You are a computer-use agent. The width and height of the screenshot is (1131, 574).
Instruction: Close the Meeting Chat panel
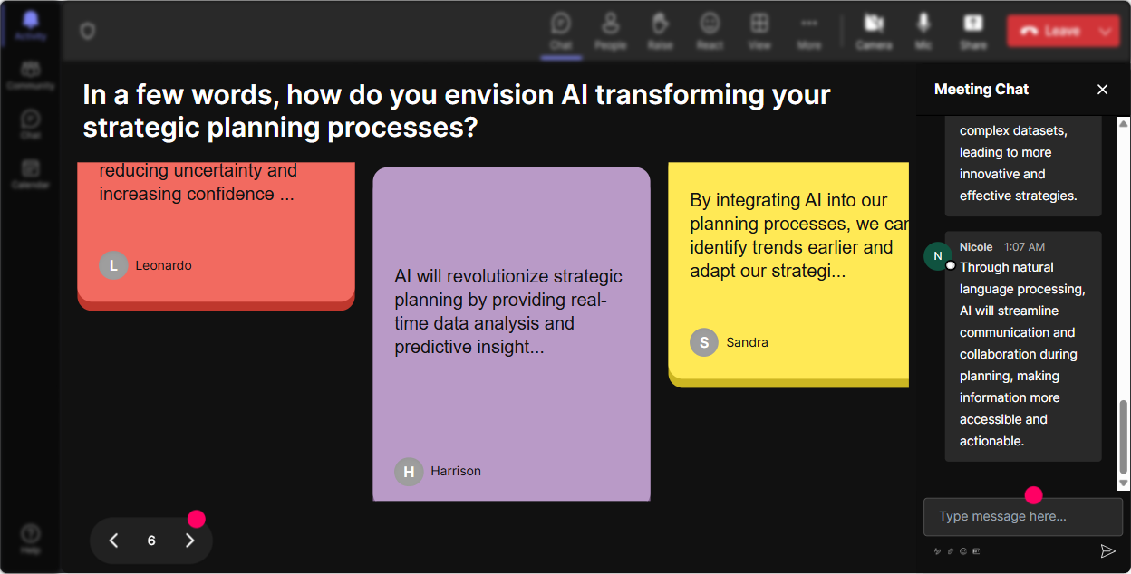tap(1103, 89)
